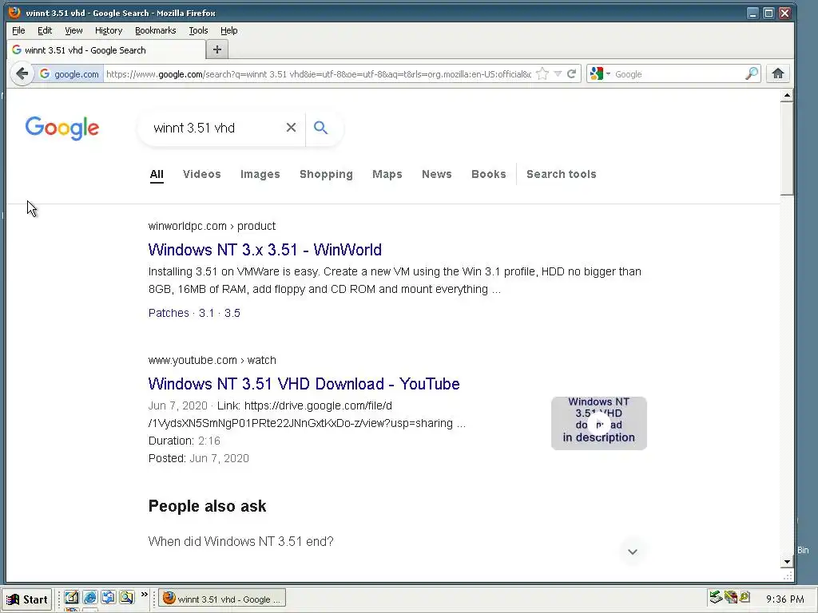Switch to Videos results
Screen dimensions: 818x613
[202, 174]
